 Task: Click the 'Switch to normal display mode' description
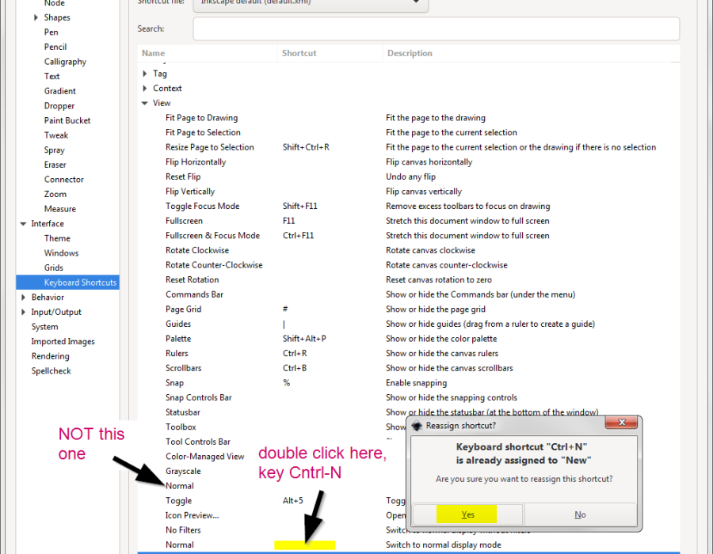(444, 545)
